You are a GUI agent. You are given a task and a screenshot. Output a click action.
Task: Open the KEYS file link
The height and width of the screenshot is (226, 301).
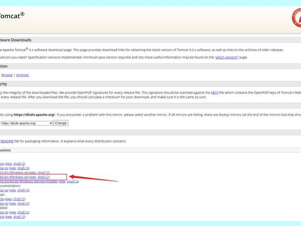coord(215,93)
